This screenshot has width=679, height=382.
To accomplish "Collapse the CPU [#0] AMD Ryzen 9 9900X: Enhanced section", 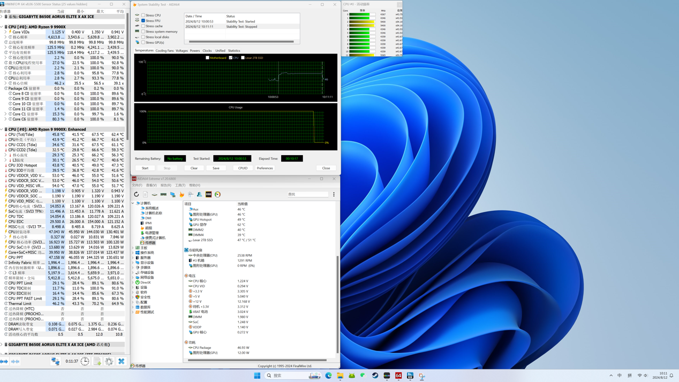I will point(2,129).
